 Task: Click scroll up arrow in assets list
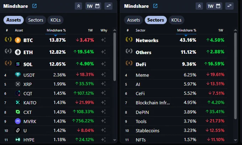[x=115, y=30]
